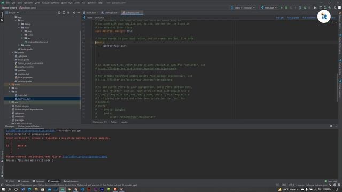Hide the Messages panel with minus icon
This screenshot has width=342, height=192.
(336, 126)
